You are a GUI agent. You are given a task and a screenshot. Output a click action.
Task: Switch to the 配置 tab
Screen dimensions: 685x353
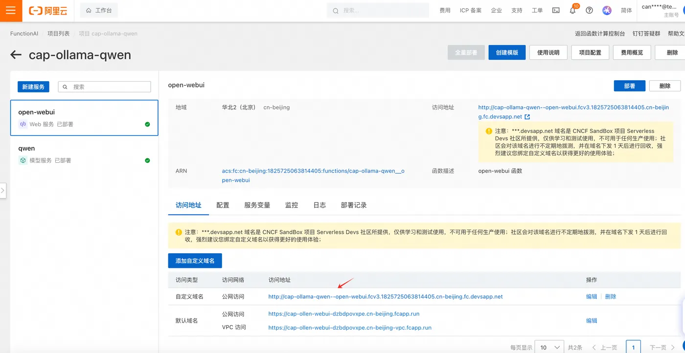(223, 205)
